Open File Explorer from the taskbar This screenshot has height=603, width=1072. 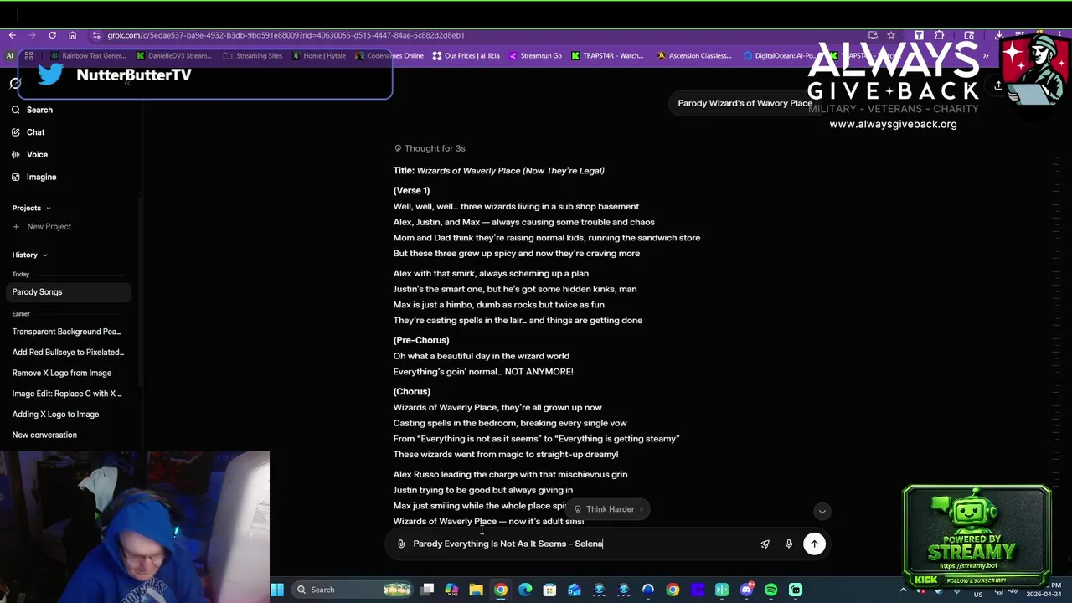click(x=476, y=590)
